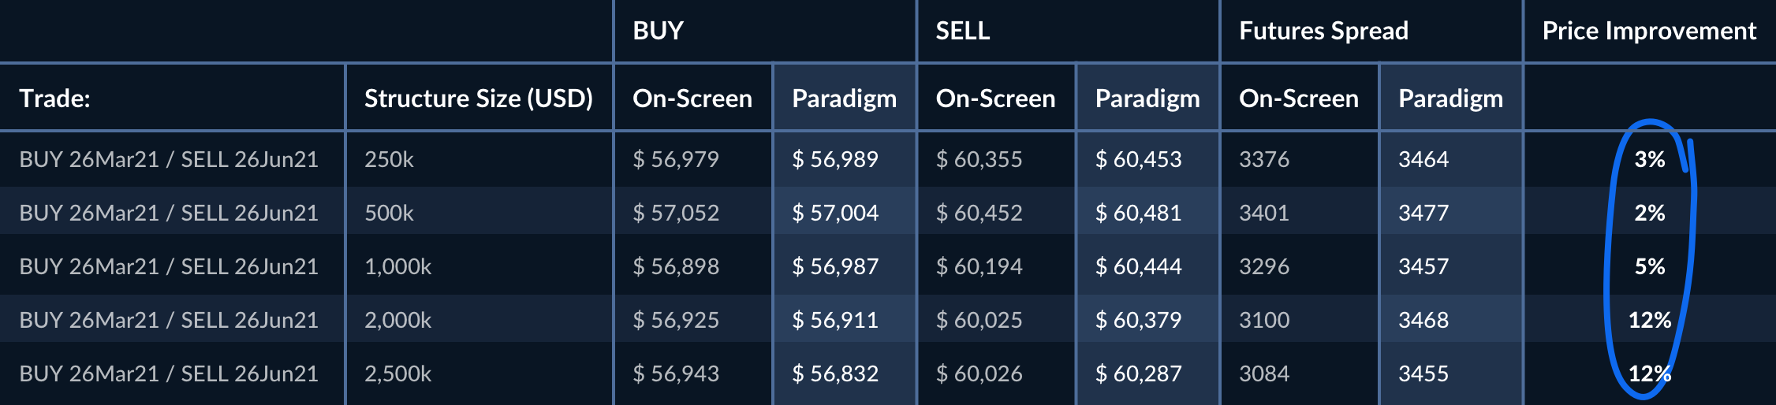This screenshot has height=405, width=1776.
Task: Click the 3% price improvement value
Action: coord(1649,159)
